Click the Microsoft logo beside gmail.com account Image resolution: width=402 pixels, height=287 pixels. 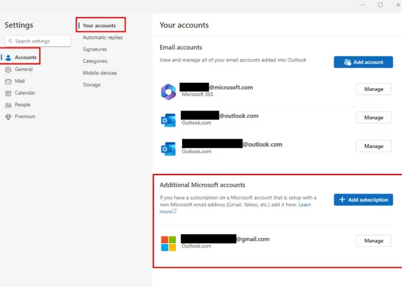[168, 243]
